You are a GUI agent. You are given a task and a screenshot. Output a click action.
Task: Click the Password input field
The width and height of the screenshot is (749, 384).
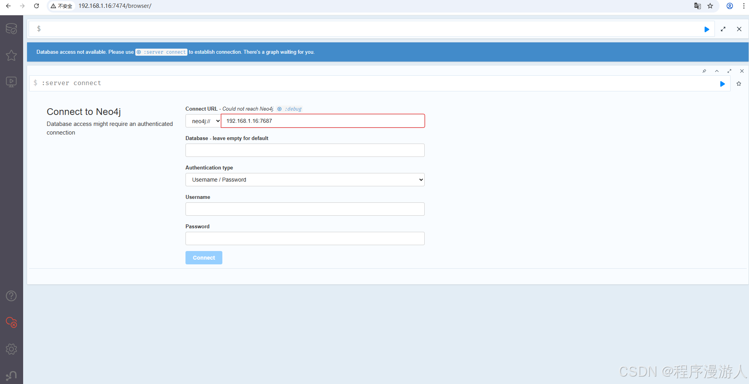305,238
